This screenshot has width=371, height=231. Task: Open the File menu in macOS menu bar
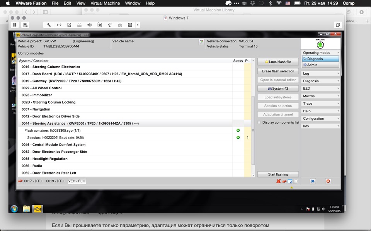[55, 3]
